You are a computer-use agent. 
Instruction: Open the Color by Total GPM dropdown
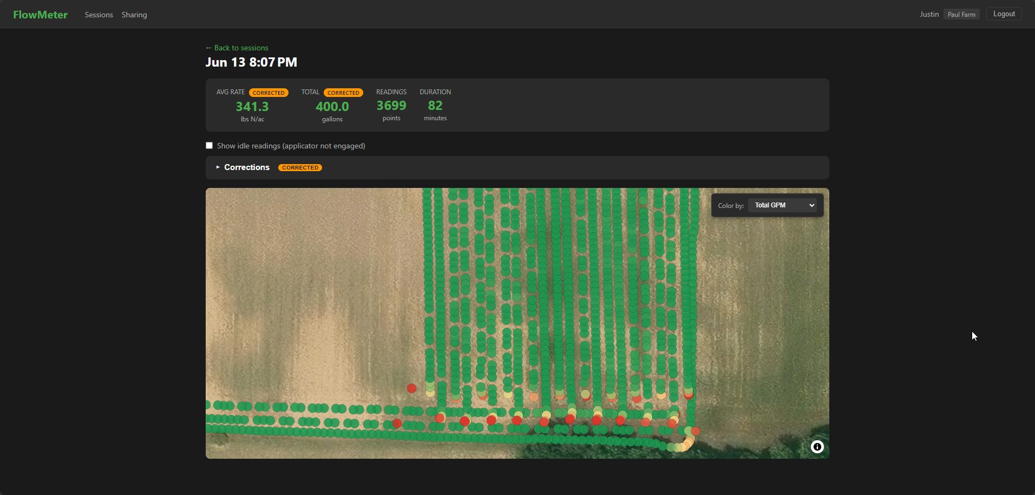pyautogui.click(x=783, y=205)
